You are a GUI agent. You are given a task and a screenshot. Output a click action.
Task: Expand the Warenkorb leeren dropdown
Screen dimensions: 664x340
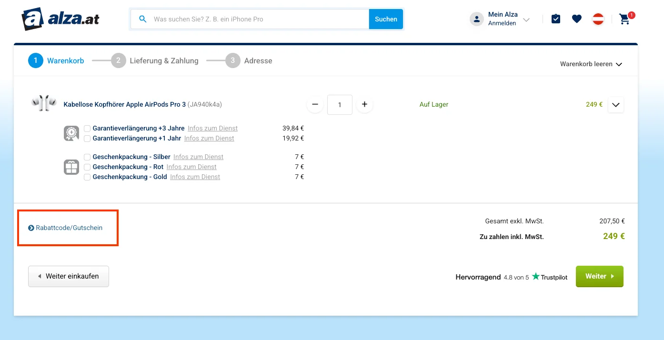(591, 64)
